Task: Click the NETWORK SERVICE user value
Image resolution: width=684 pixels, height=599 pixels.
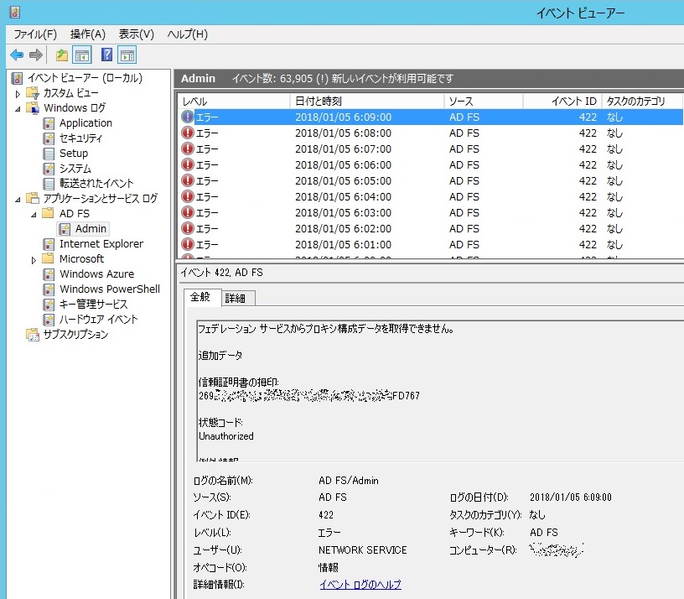Action: pyautogui.click(x=362, y=550)
